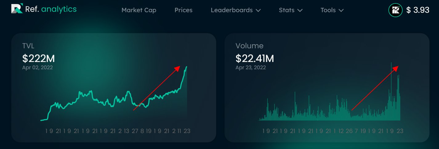Viewport: 439px width, 149px height.
Task: Click the Volume card title
Action: 249,46
